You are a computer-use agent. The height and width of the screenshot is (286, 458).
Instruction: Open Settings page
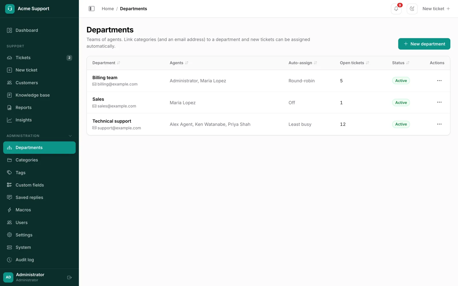click(40, 235)
